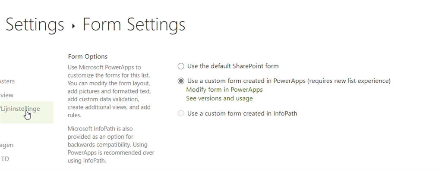Go back via the Settings breadcrumb
Viewport: 442px width, 171px height.
tap(35, 25)
